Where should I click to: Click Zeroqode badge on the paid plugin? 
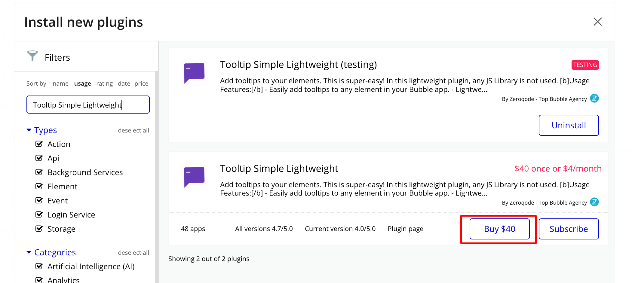(x=594, y=202)
